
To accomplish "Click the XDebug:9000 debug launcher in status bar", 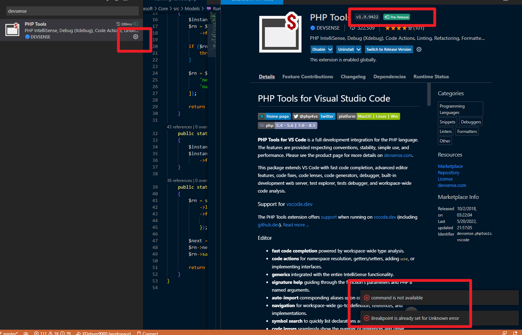I will coord(104,333).
